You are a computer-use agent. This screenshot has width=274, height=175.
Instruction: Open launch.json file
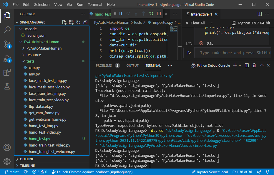pyautogui.click(x=52, y=36)
